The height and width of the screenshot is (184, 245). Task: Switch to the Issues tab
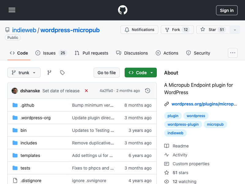click(x=51, y=53)
